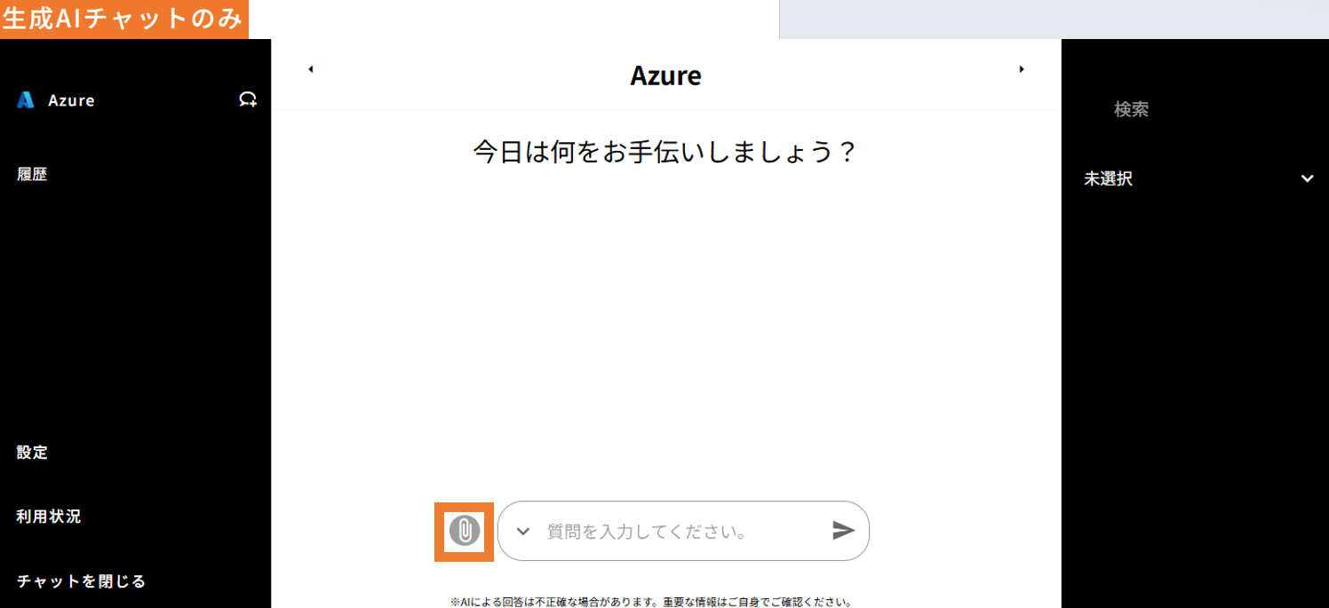Expand the chevron inside the question box
Image resolution: width=1329 pixels, height=608 pixels.
[x=523, y=532]
